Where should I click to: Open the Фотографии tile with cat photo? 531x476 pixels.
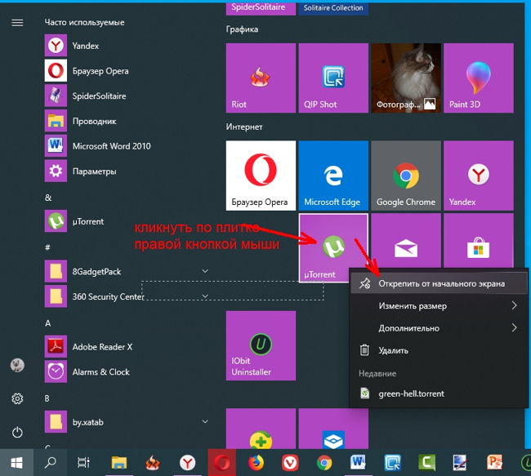406,78
